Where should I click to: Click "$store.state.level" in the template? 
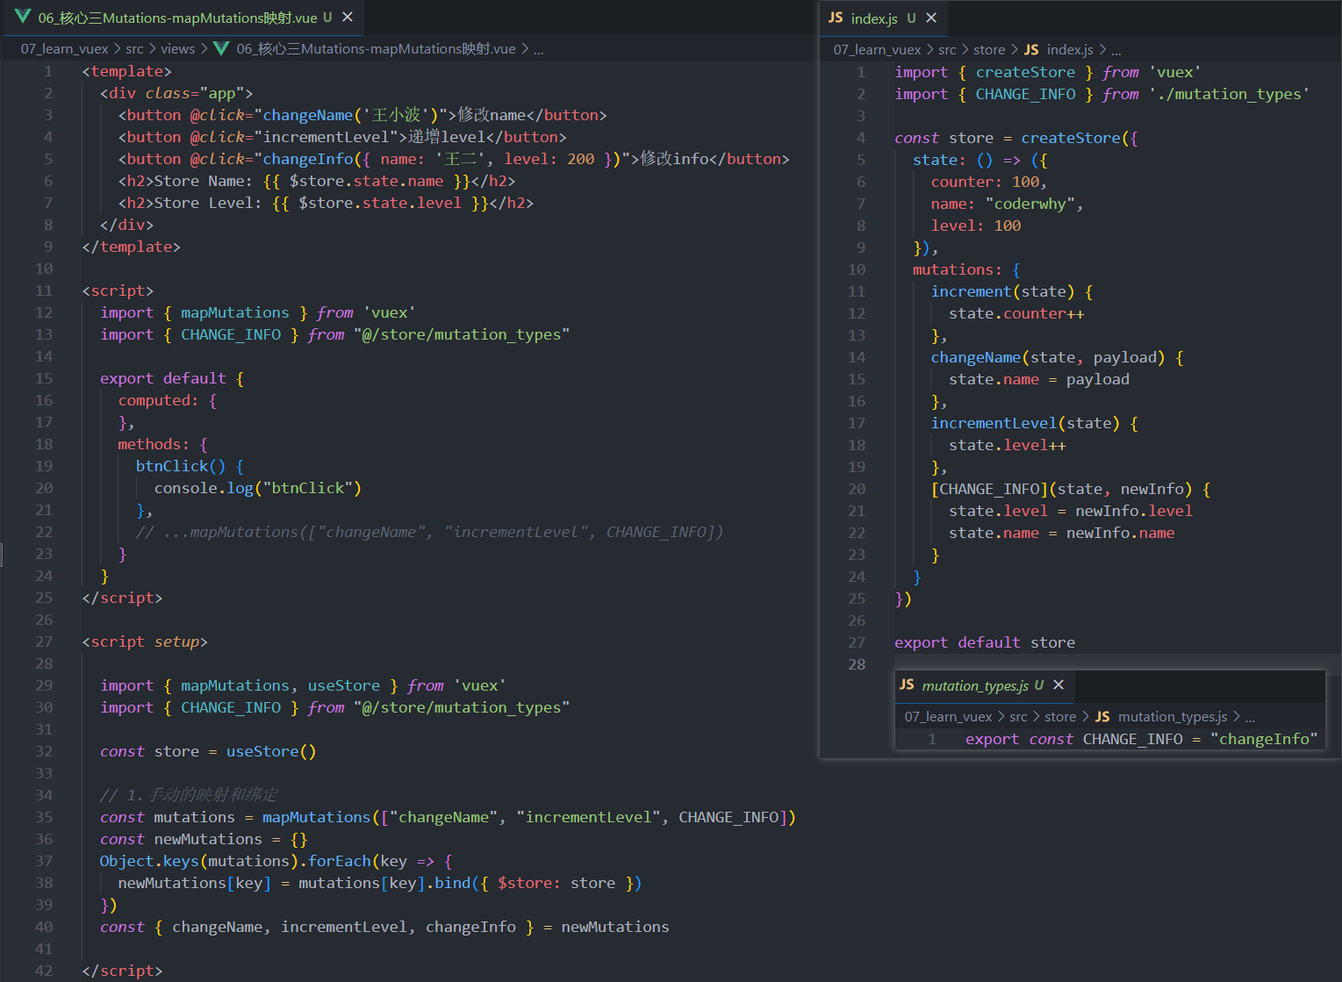[x=380, y=203]
